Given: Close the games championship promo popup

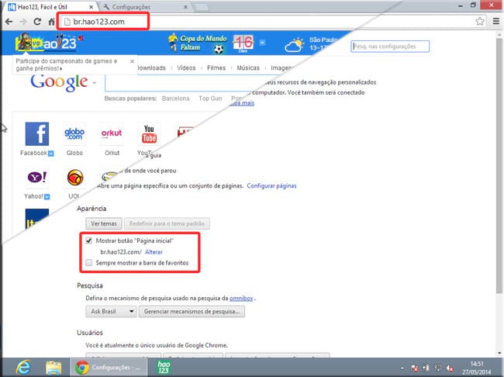Looking at the screenshot, I should pyautogui.click(x=132, y=61).
